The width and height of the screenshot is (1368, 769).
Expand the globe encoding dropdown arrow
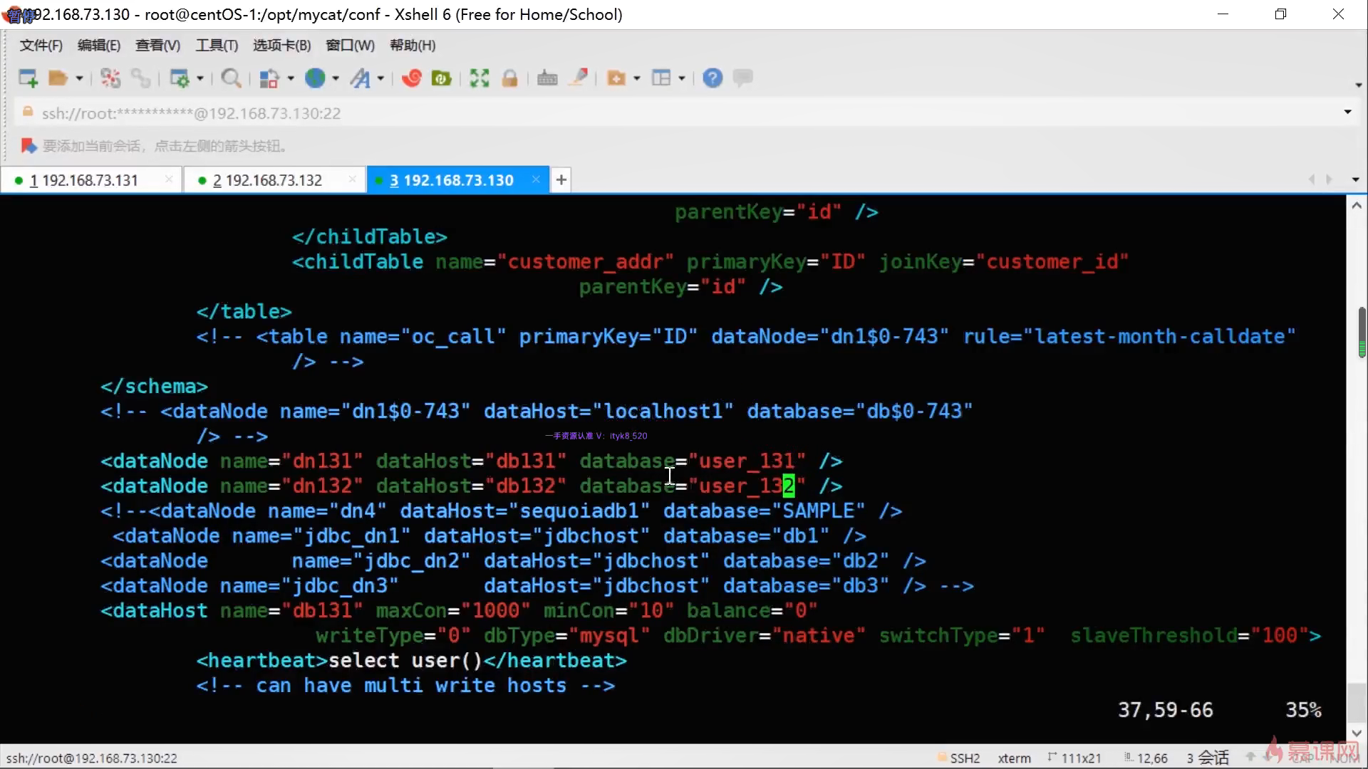click(336, 78)
